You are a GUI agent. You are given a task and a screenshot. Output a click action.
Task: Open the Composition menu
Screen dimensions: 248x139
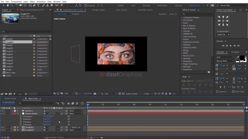(x=16, y=2)
